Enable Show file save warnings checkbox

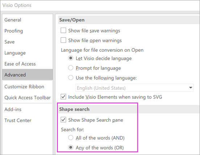click(x=63, y=30)
